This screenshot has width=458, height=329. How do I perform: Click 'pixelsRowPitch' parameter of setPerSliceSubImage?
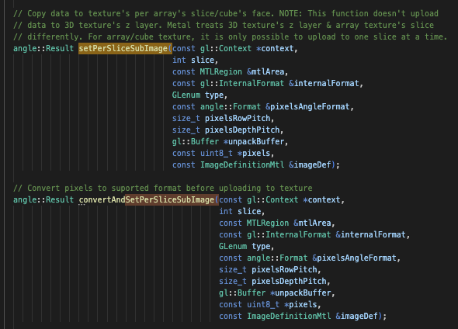pyautogui.click(x=238, y=119)
